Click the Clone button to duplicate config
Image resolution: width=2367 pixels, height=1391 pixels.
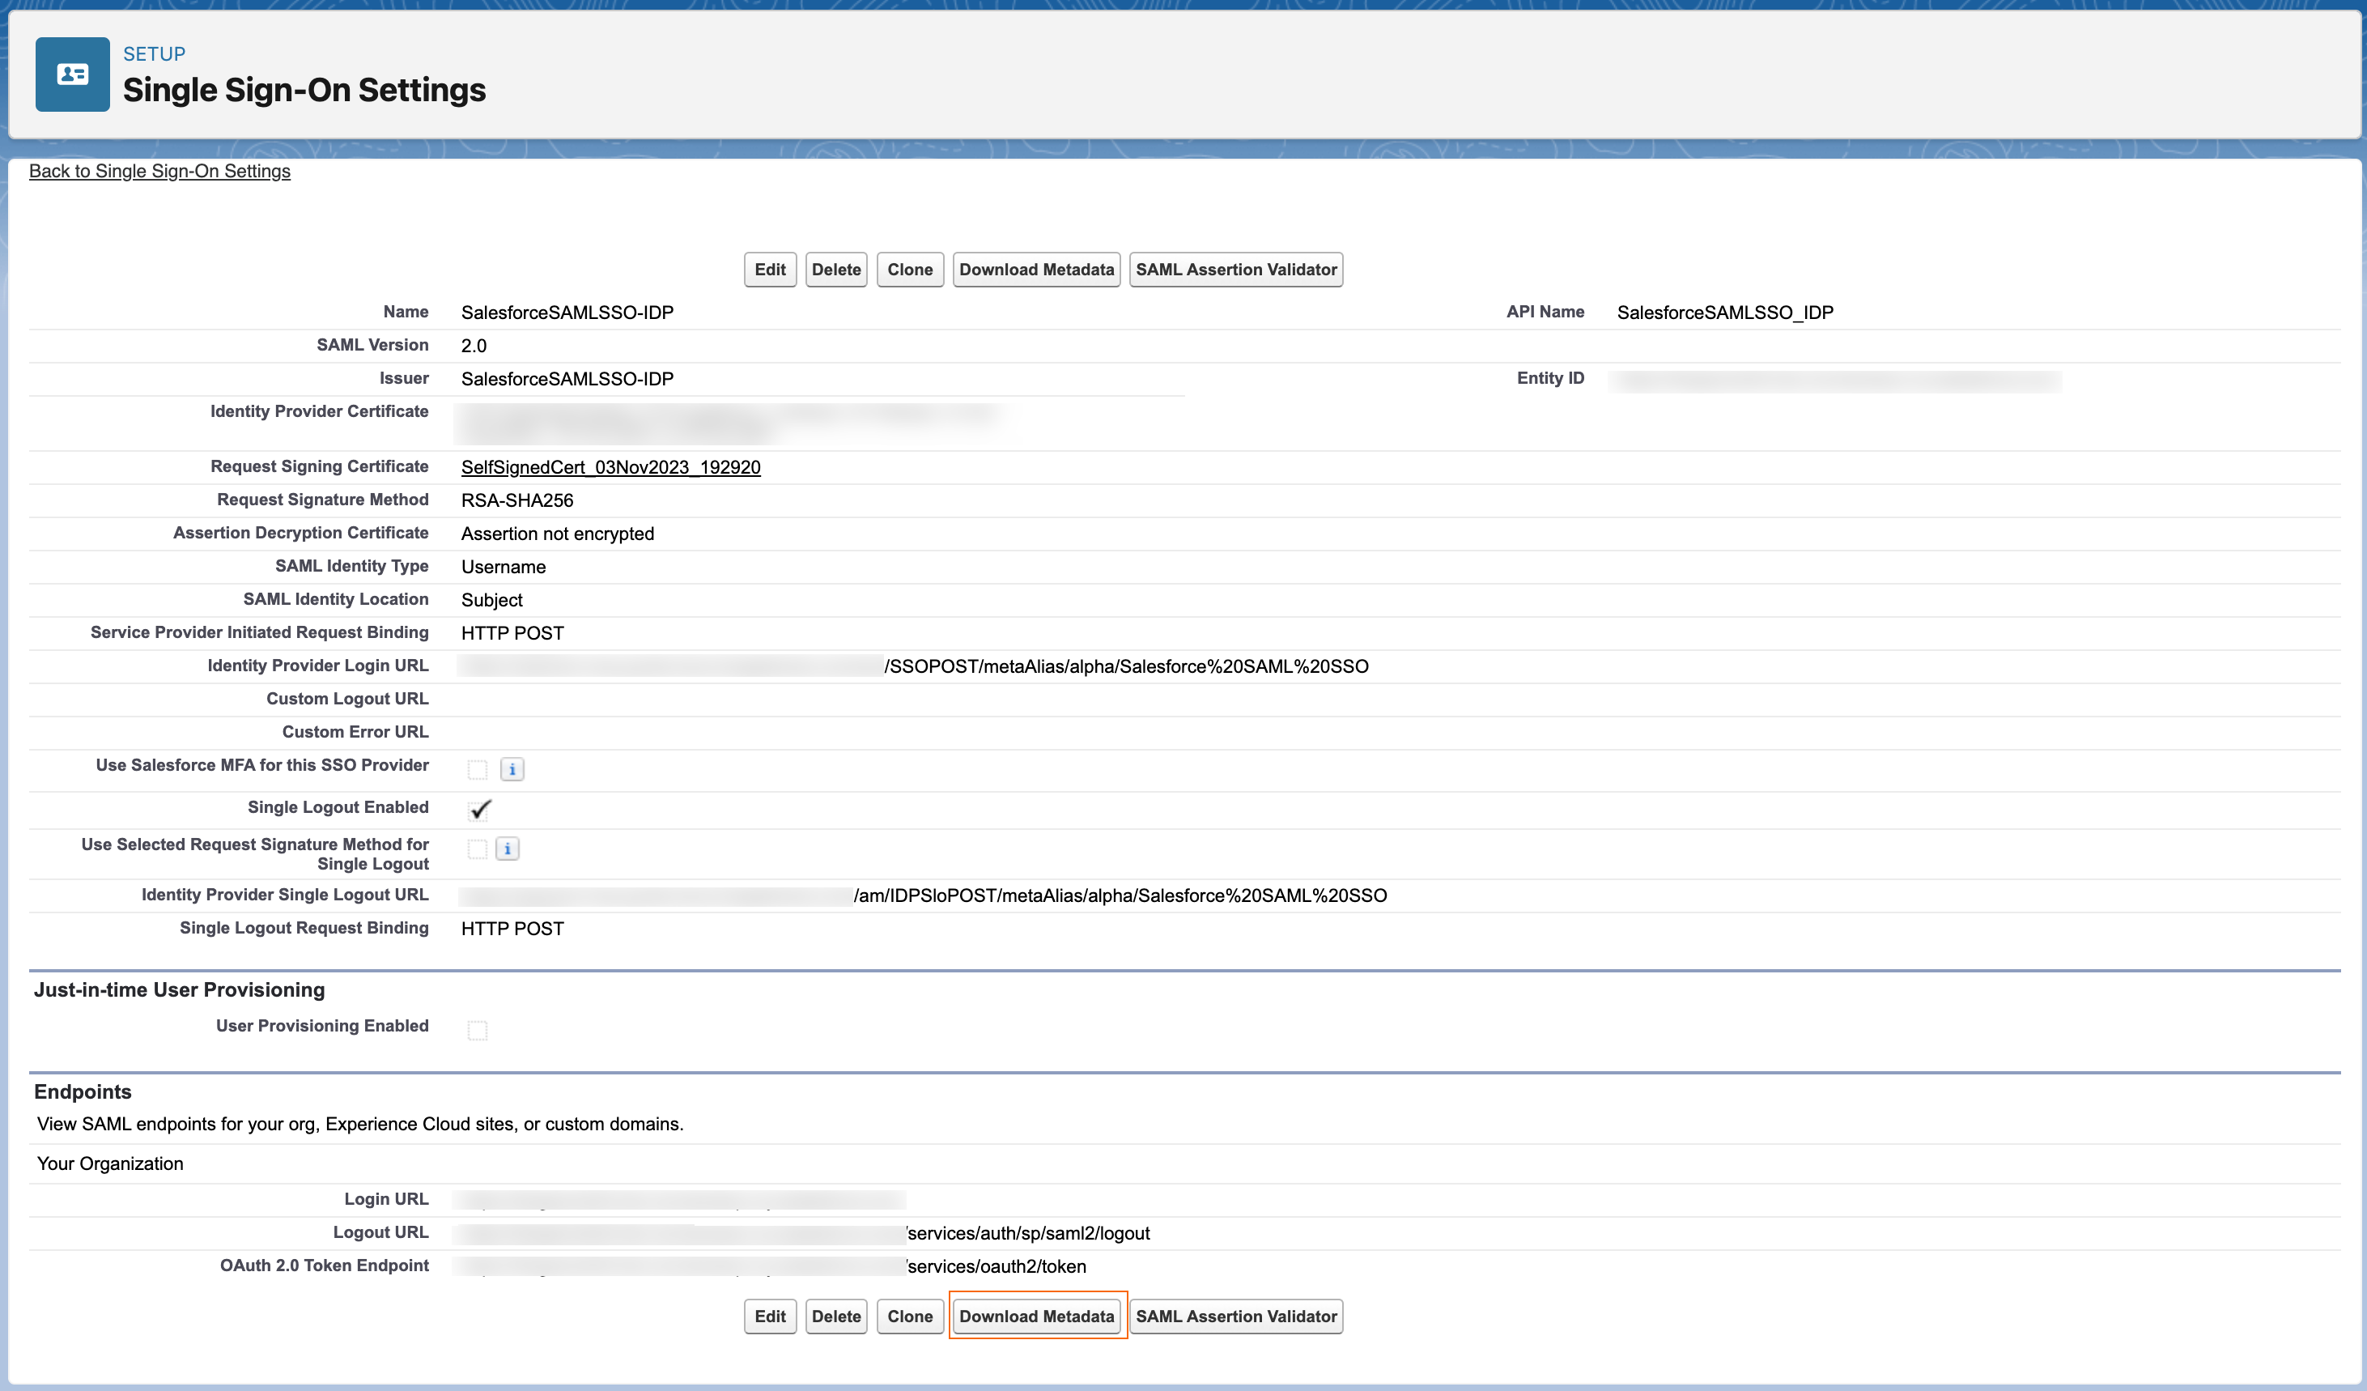coord(907,268)
